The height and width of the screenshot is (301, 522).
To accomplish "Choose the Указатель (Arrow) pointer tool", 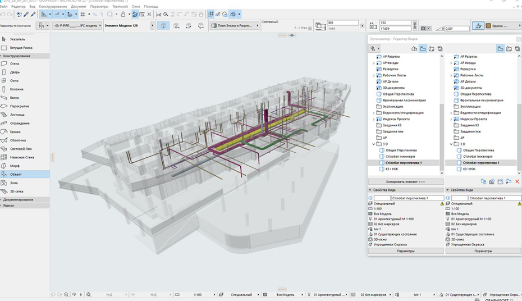I will pos(17,39).
